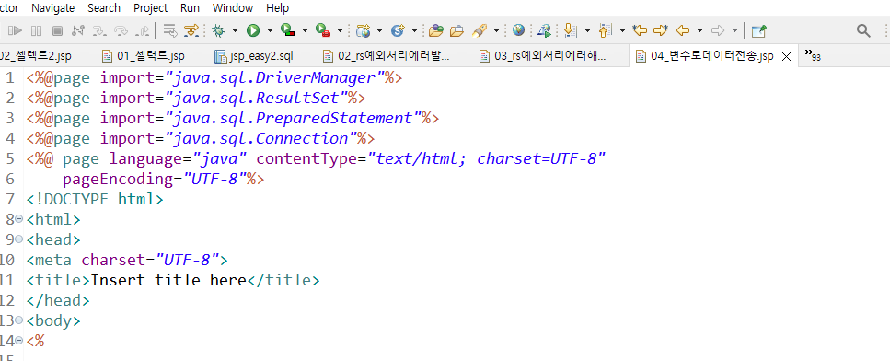This screenshot has height=361, width=890.
Task: Open the Next Annotation dropdown arrow
Action: (587, 30)
